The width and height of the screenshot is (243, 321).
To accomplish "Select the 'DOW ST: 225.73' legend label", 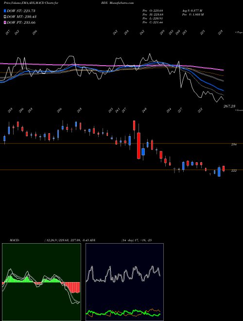I will [21, 11].
